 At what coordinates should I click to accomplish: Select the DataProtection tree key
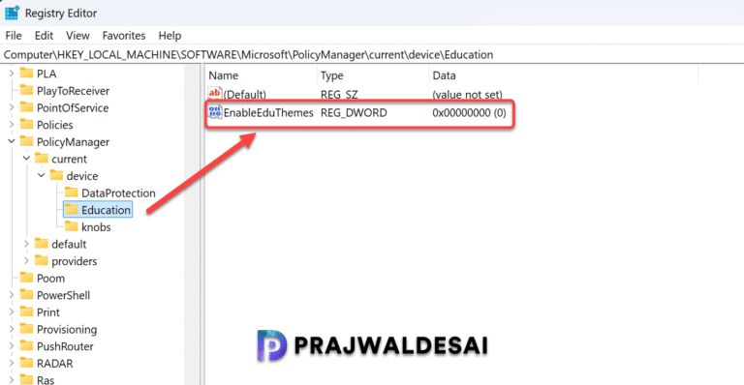click(118, 193)
